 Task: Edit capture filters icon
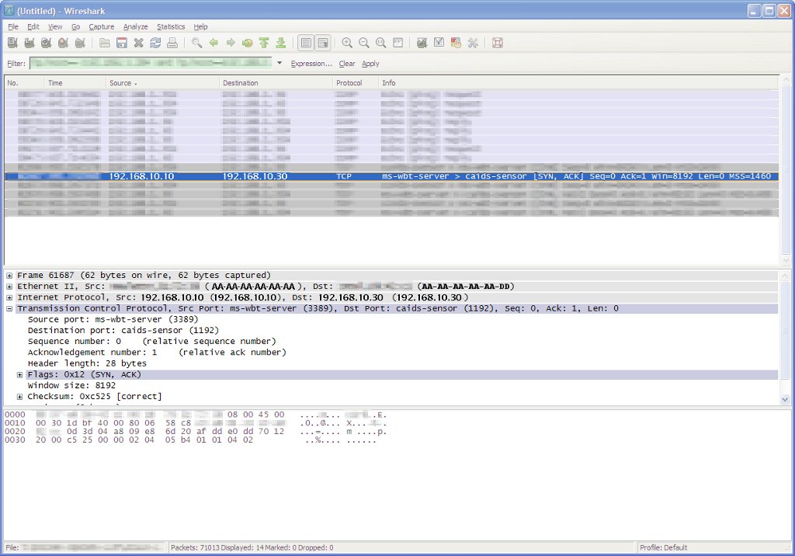click(x=422, y=43)
